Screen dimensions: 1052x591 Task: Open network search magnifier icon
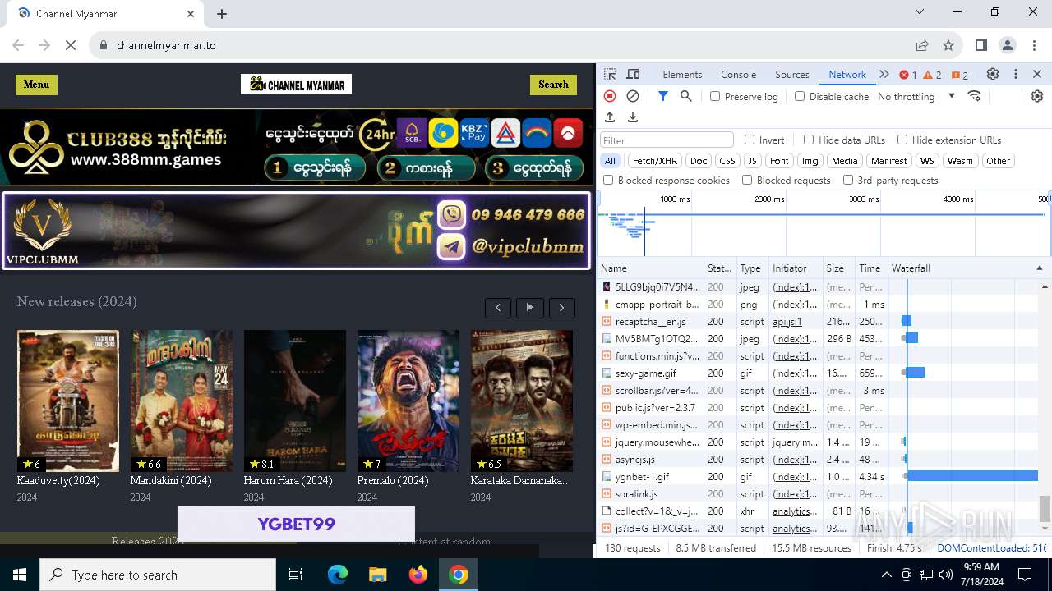pos(686,96)
